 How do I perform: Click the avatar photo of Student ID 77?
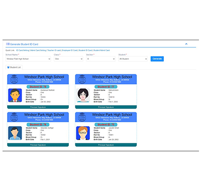coord(83,95)
